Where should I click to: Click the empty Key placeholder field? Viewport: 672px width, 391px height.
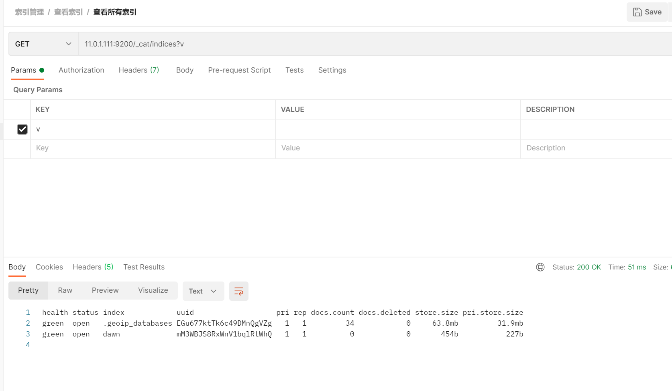pos(153,148)
